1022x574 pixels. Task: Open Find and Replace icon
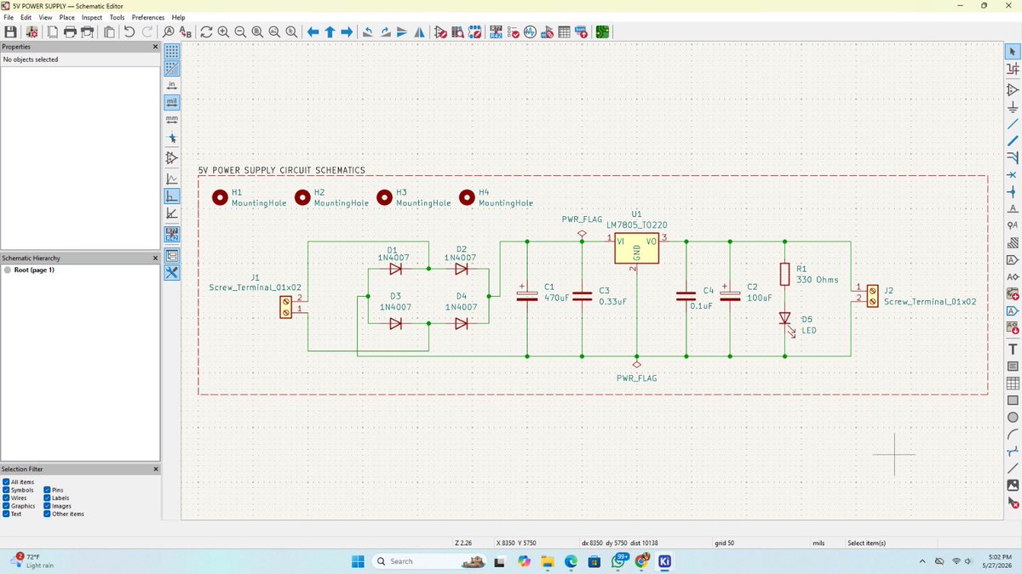(x=185, y=31)
